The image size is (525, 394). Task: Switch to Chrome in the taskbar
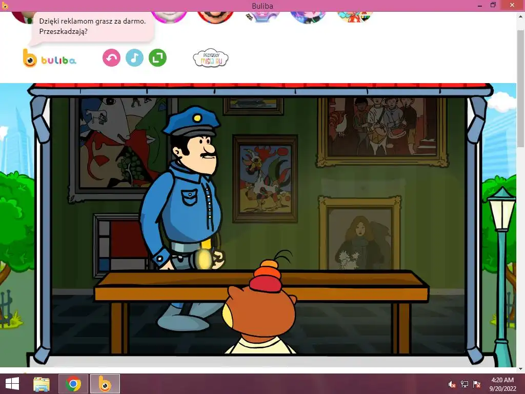pyautogui.click(x=73, y=384)
